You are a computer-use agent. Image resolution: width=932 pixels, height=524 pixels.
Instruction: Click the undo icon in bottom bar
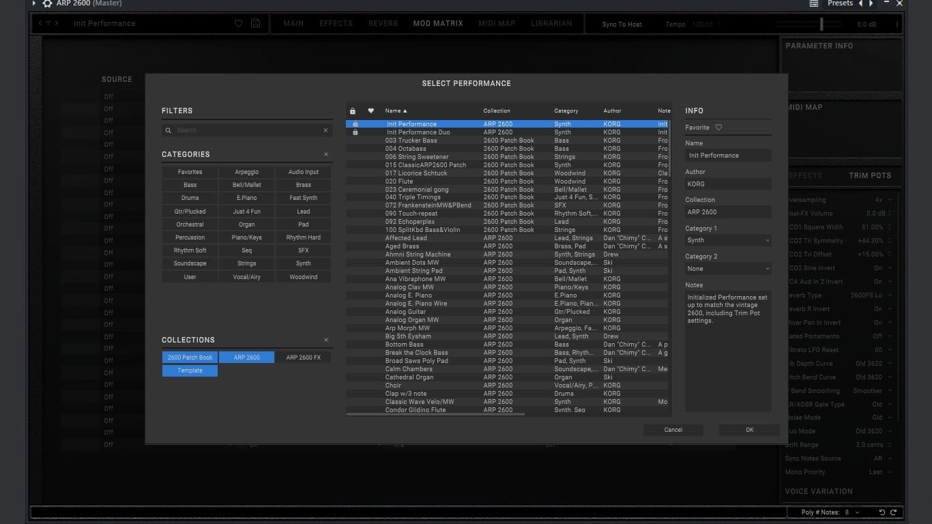click(882, 512)
